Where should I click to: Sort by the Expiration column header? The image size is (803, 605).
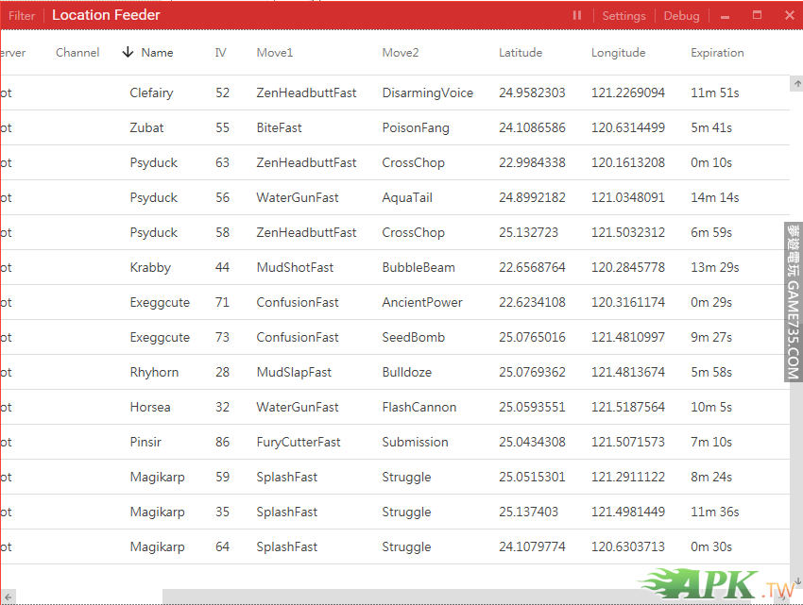click(717, 53)
